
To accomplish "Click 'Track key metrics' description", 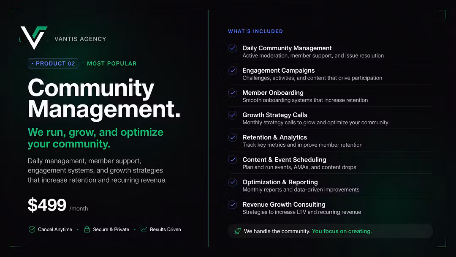I will point(302,145).
